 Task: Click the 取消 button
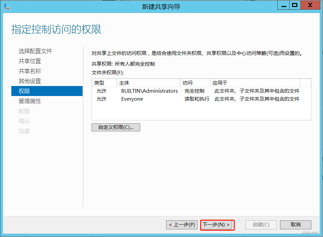click(296, 225)
